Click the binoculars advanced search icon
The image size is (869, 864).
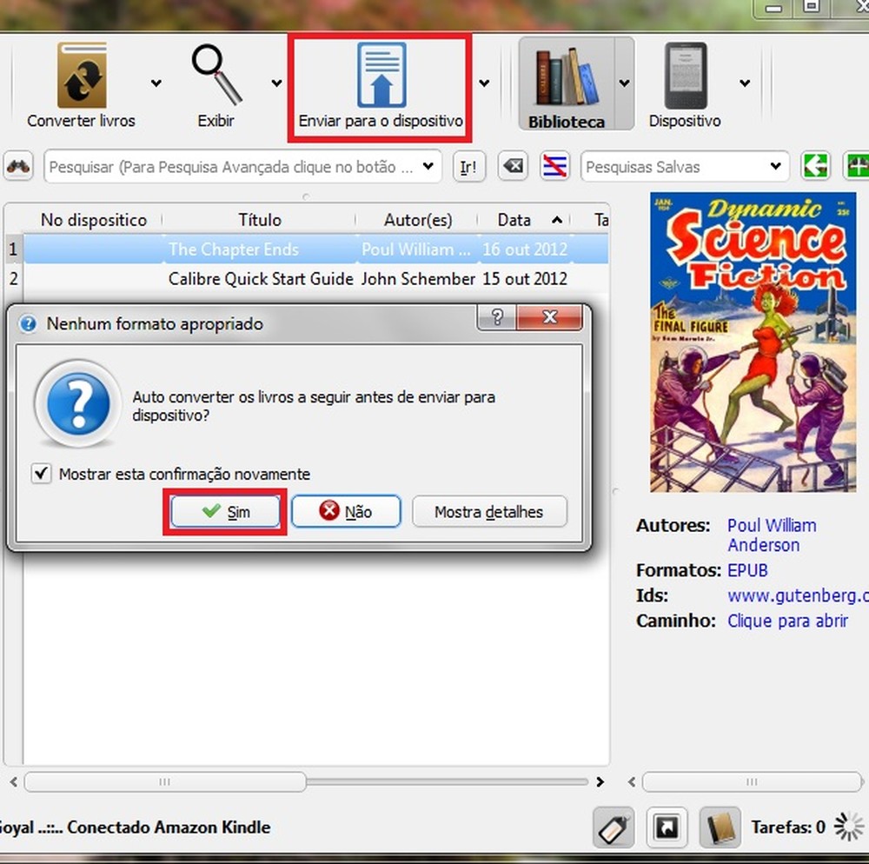18,166
